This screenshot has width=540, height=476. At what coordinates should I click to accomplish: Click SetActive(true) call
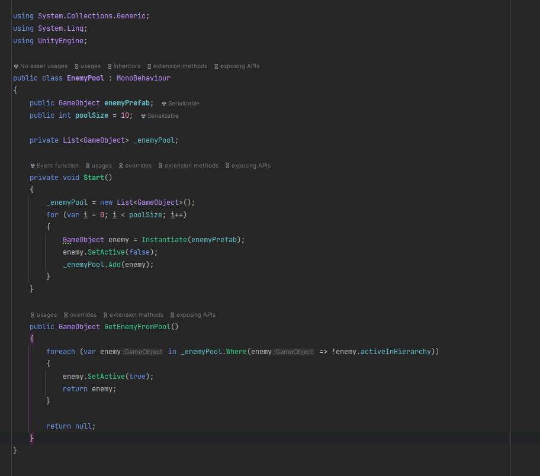(118, 377)
